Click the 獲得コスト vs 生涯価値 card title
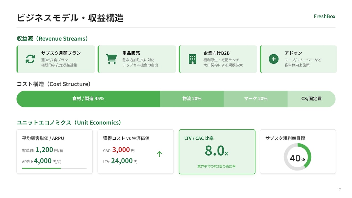The image size is (352, 198). (126, 138)
